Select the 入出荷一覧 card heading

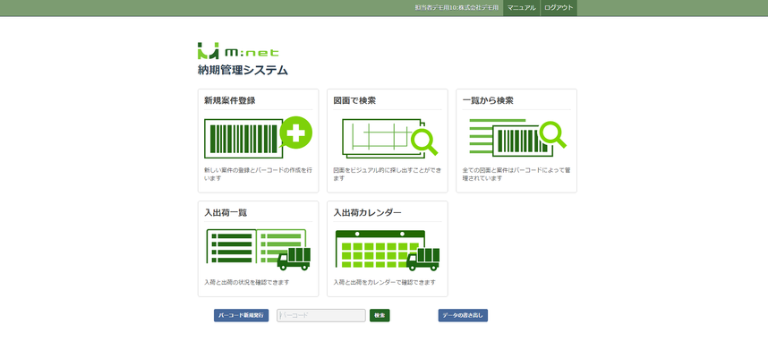click(x=226, y=213)
